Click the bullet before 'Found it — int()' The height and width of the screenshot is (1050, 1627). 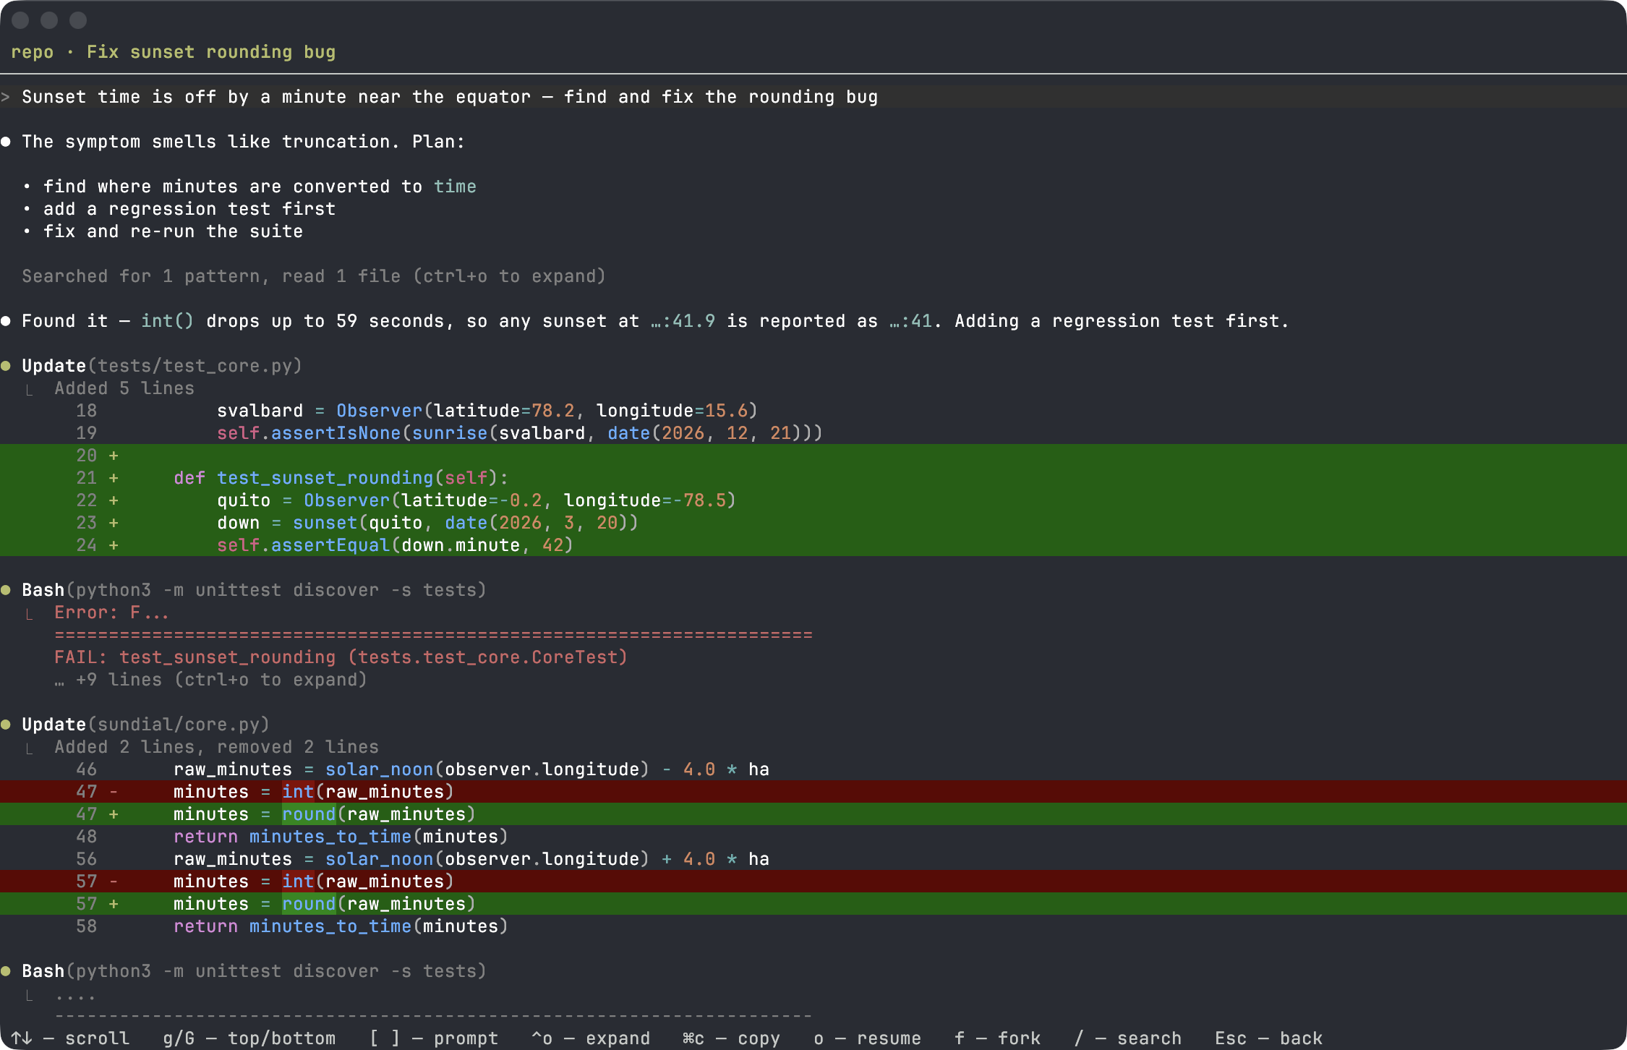[6, 321]
